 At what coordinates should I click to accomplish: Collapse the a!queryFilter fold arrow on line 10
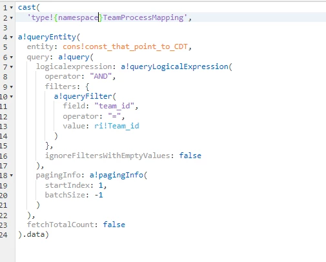[x=12, y=97]
